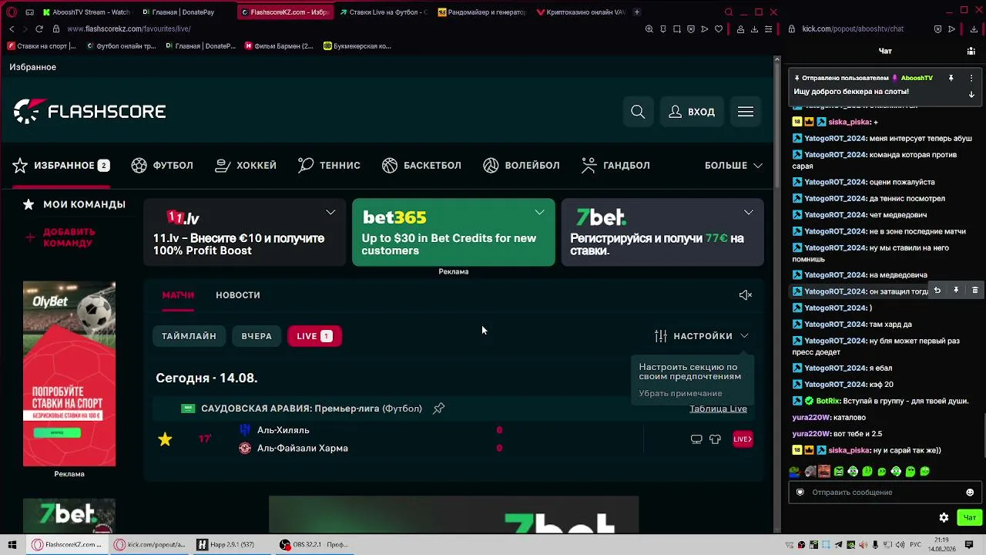Click the Flashscore address bar URL
The height and width of the screenshot is (555, 986).
[129, 29]
